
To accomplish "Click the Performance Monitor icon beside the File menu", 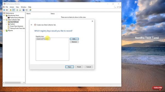I will (4, 7).
